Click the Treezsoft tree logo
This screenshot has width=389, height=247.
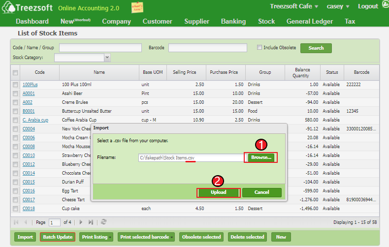tap(6, 7)
